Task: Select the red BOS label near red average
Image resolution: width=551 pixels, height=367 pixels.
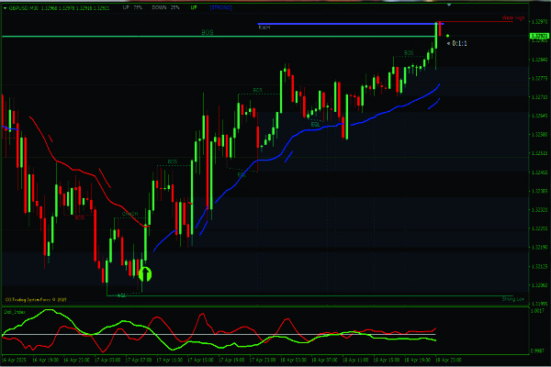Action: coord(79,217)
